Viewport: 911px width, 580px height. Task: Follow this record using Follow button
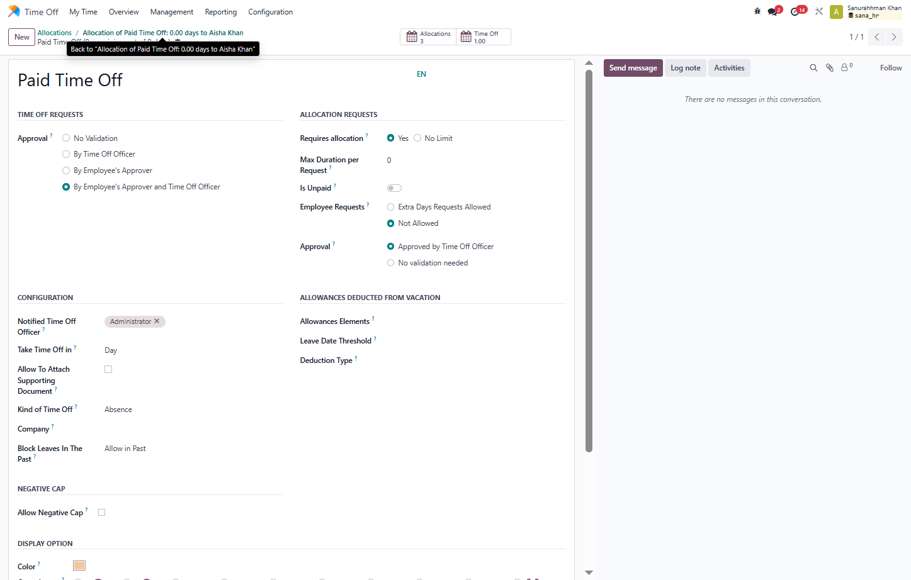(x=891, y=68)
